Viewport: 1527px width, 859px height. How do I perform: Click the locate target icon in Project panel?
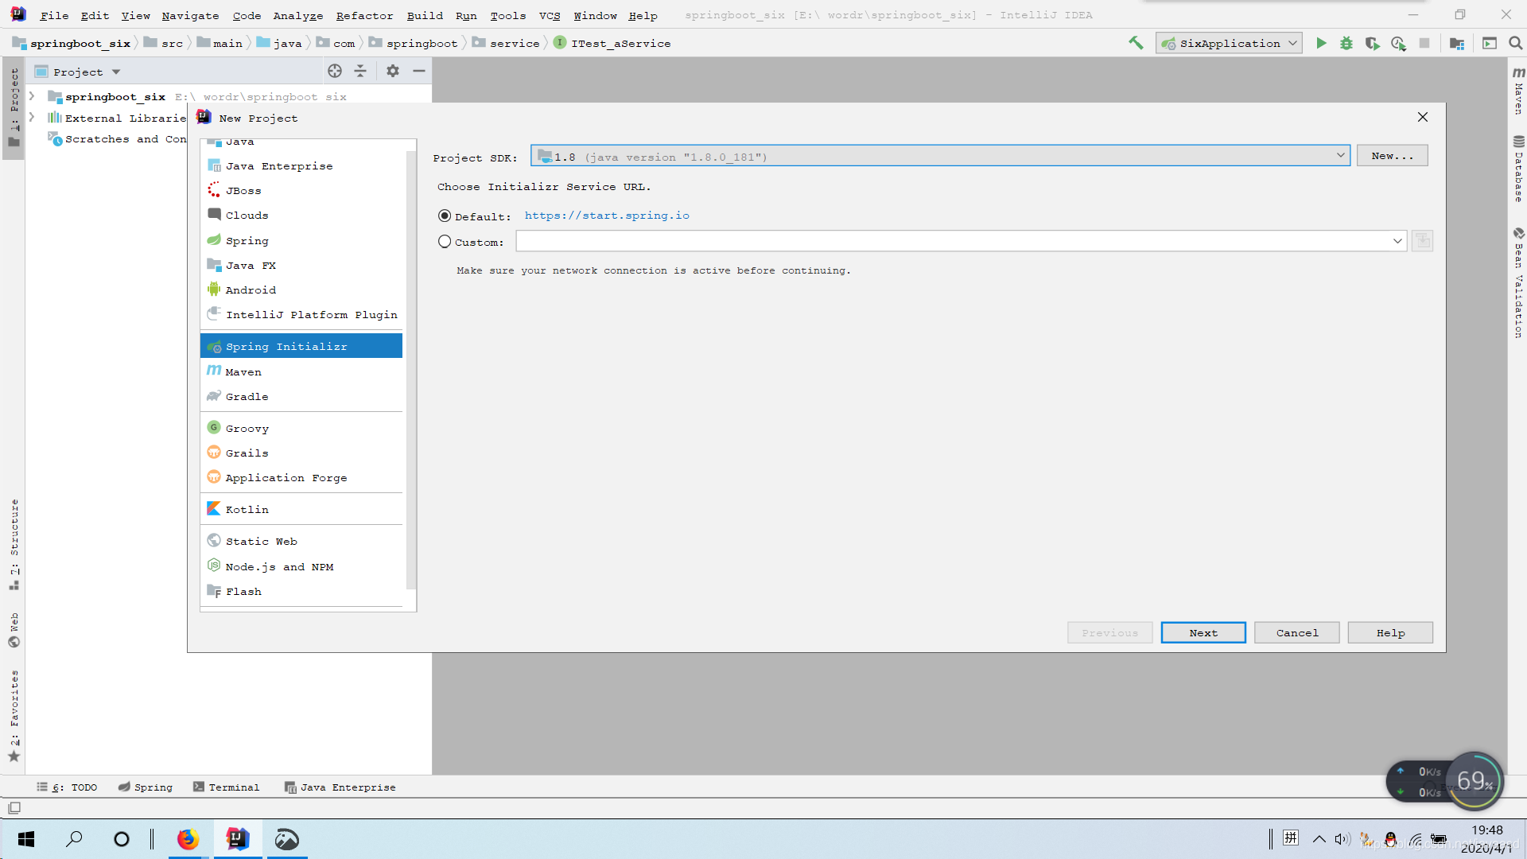click(335, 71)
